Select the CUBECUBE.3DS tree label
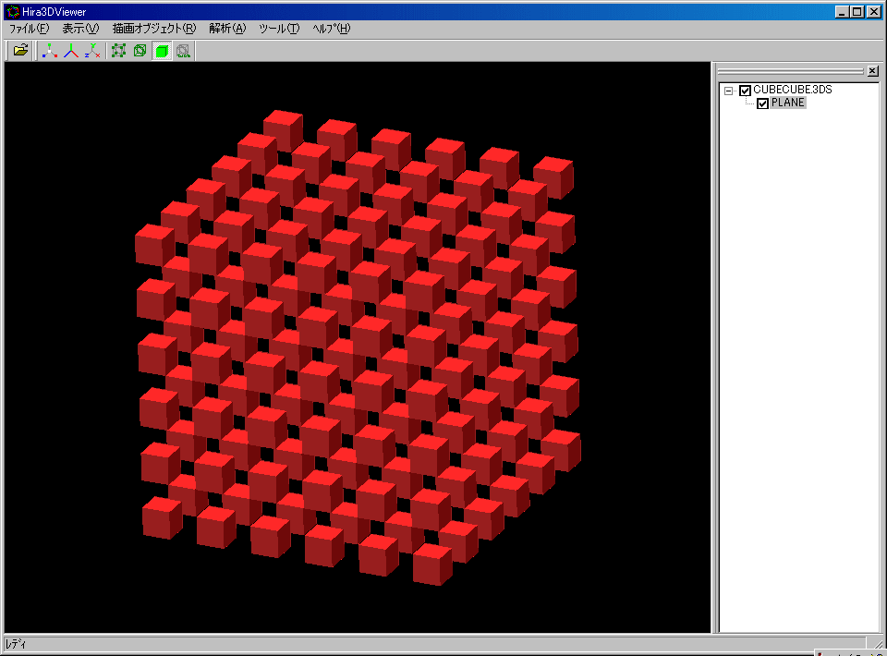887x656 pixels. point(793,90)
